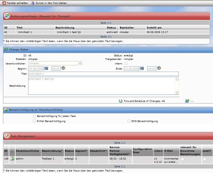
Task: Open the clock picker next to Ende time
Action: (159, 68)
